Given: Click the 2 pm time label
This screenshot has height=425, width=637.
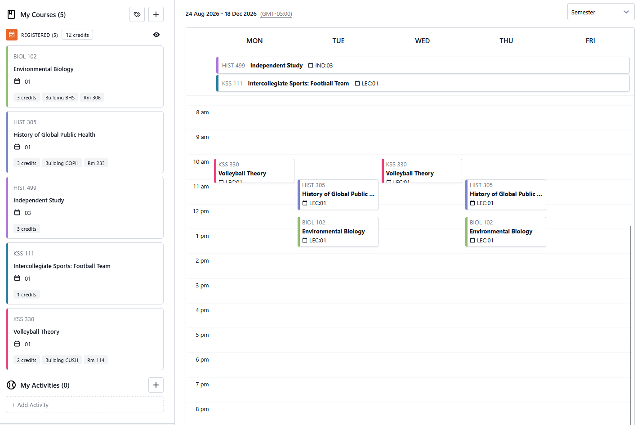Looking at the screenshot, I should pyautogui.click(x=202, y=261).
